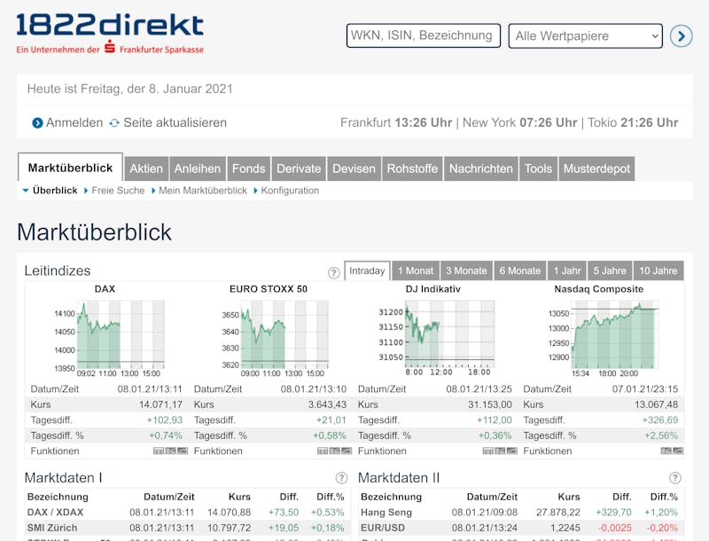The width and height of the screenshot is (709, 541).
Task: Open the Nasdaq Composite title link
Action: pos(599,289)
